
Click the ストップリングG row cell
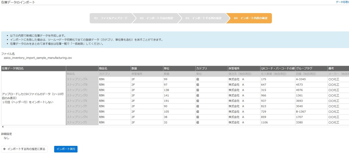point(77,112)
